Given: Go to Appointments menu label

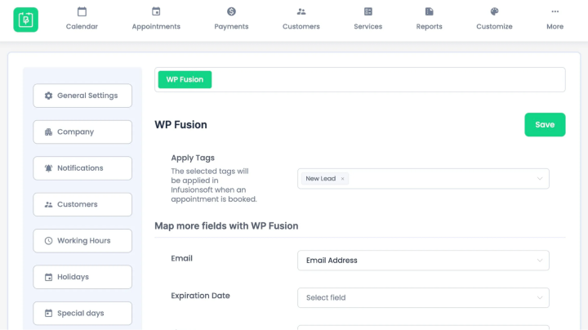Looking at the screenshot, I should click(x=156, y=27).
